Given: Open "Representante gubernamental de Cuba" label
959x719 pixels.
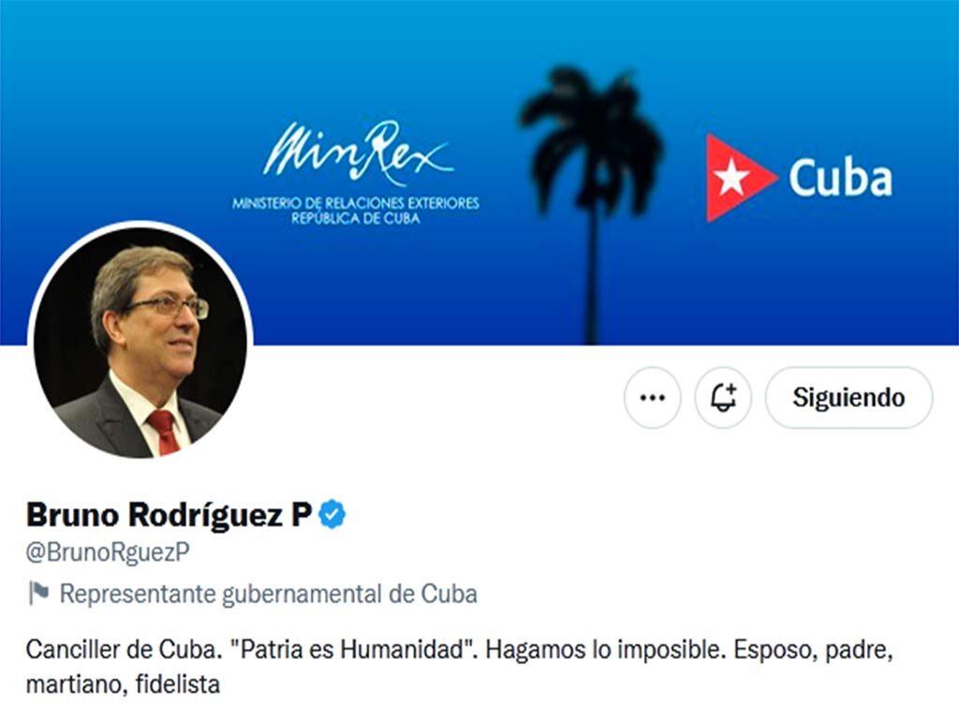Looking at the screenshot, I should click(268, 594).
